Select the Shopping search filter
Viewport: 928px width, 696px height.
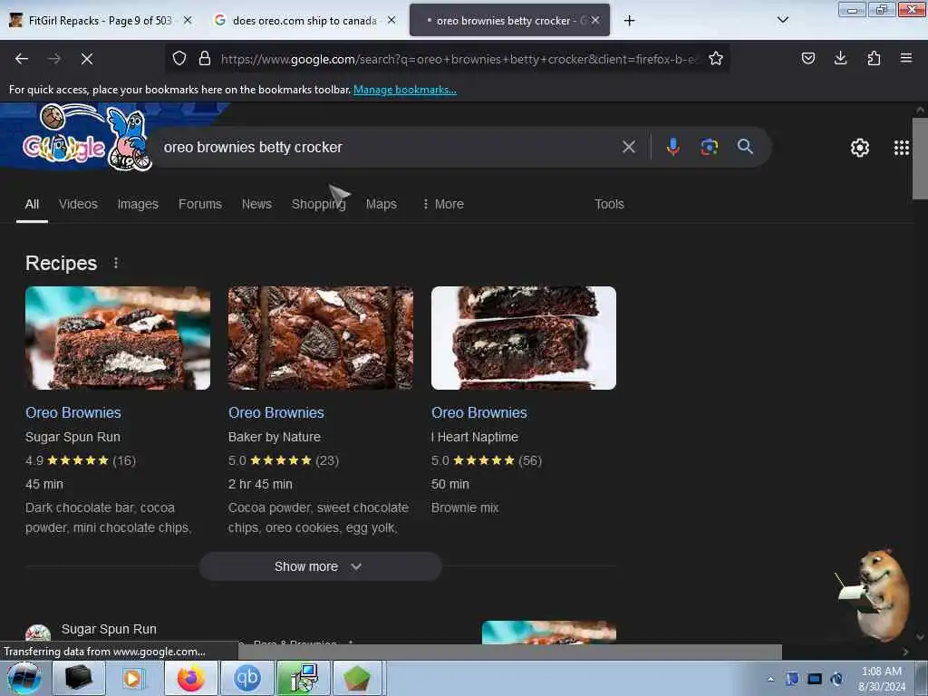click(x=318, y=204)
